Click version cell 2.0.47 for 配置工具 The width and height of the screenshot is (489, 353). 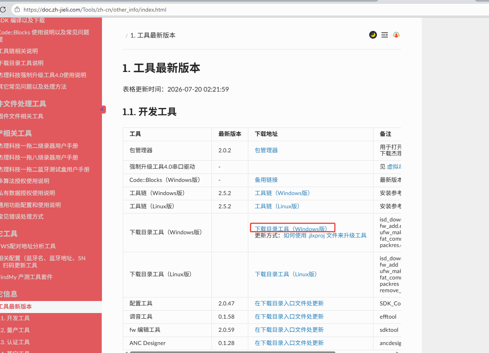click(x=226, y=303)
